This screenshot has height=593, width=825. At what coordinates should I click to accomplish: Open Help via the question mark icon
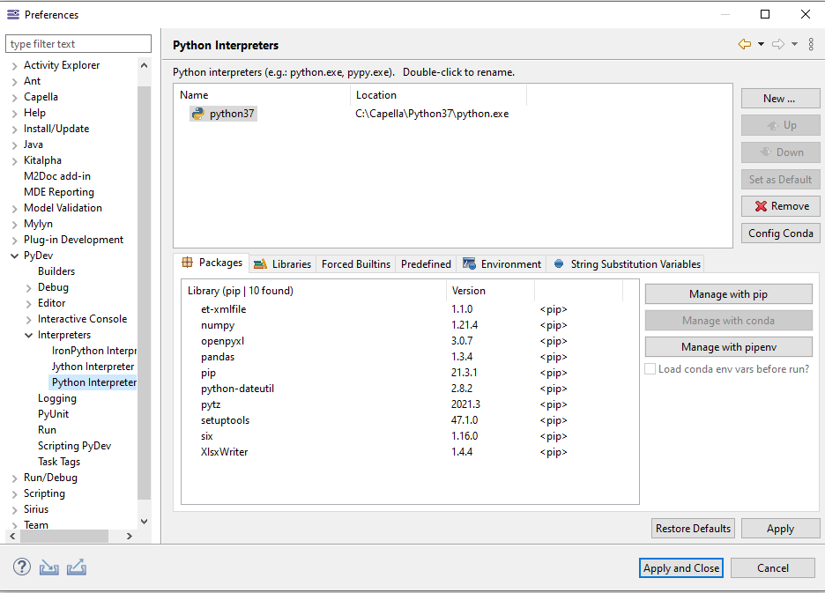[21, 567]
